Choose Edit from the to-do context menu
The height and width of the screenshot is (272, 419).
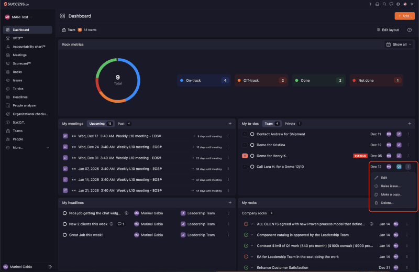pos(392,178)
